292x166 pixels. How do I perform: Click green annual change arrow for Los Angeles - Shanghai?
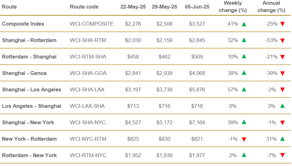283,106
